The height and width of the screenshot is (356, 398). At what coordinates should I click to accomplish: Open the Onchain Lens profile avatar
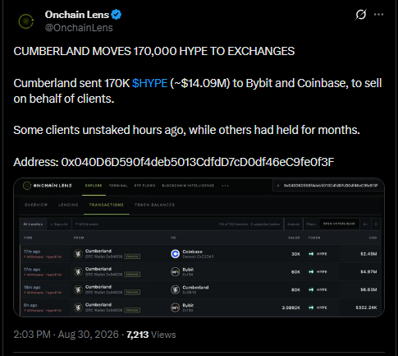click(25, 21)
